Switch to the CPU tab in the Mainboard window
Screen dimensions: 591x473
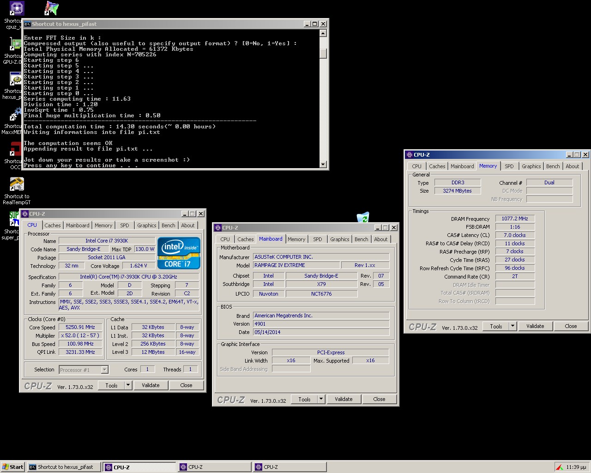(x=225, y=239)
